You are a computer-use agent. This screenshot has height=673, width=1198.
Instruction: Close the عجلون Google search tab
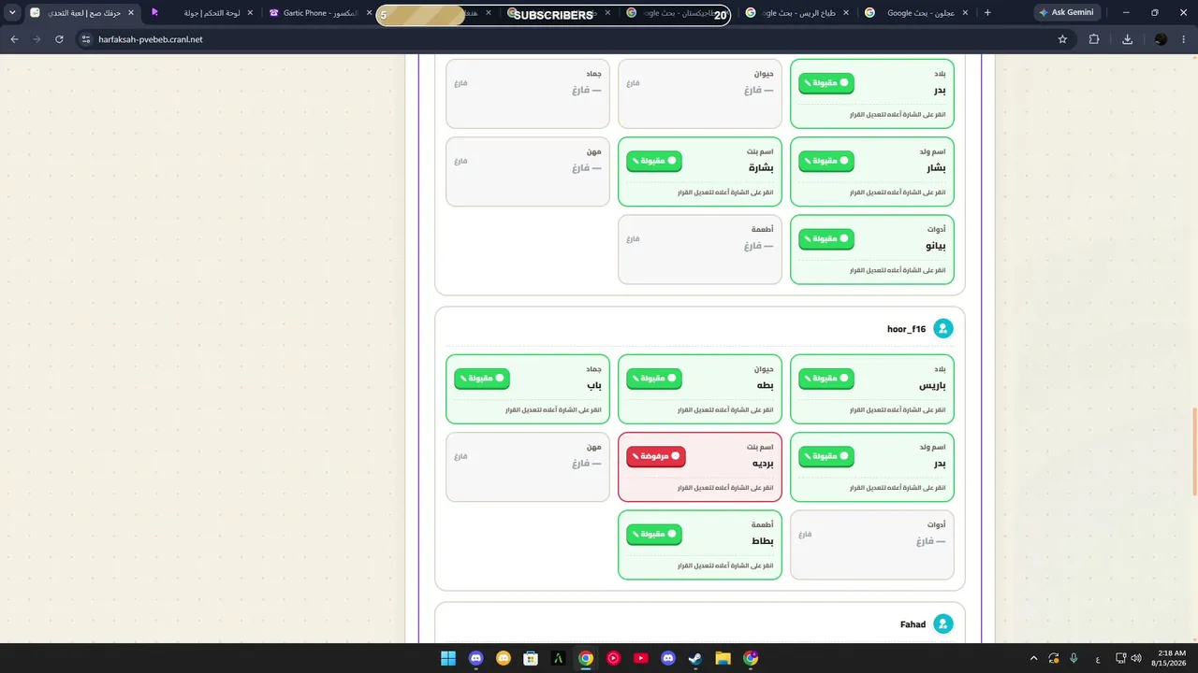click(x=964, y=13)
